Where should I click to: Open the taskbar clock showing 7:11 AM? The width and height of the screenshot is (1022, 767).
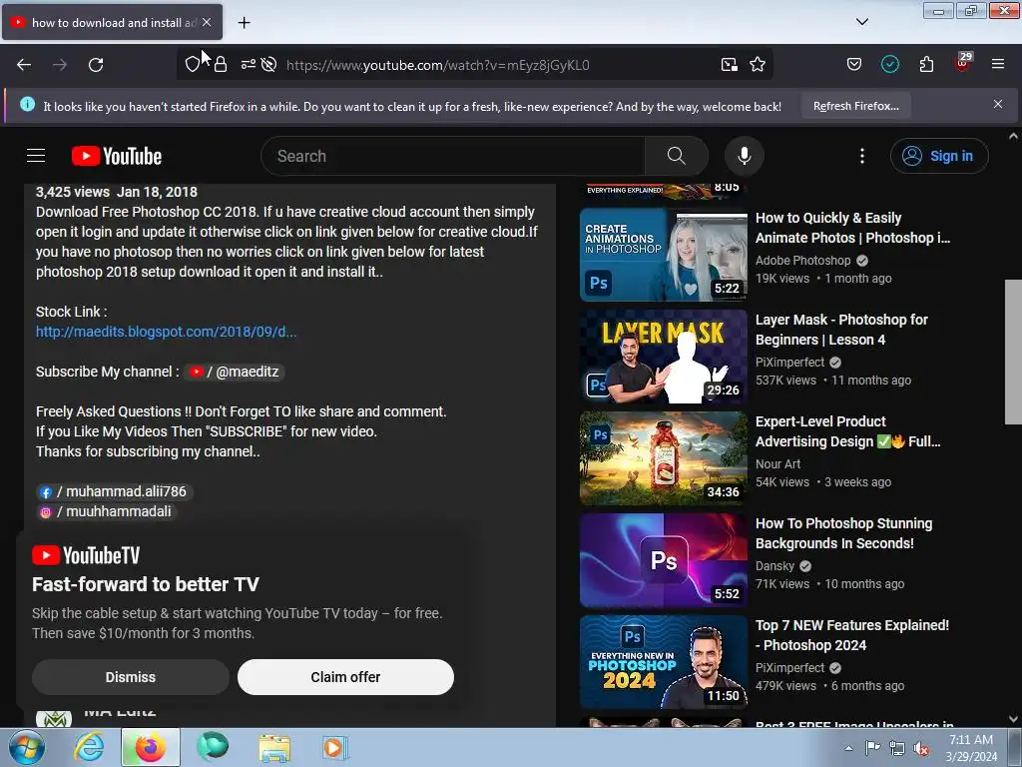(971, 748)
